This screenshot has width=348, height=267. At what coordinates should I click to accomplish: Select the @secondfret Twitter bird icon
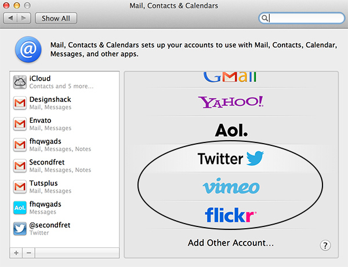(20, 229)
